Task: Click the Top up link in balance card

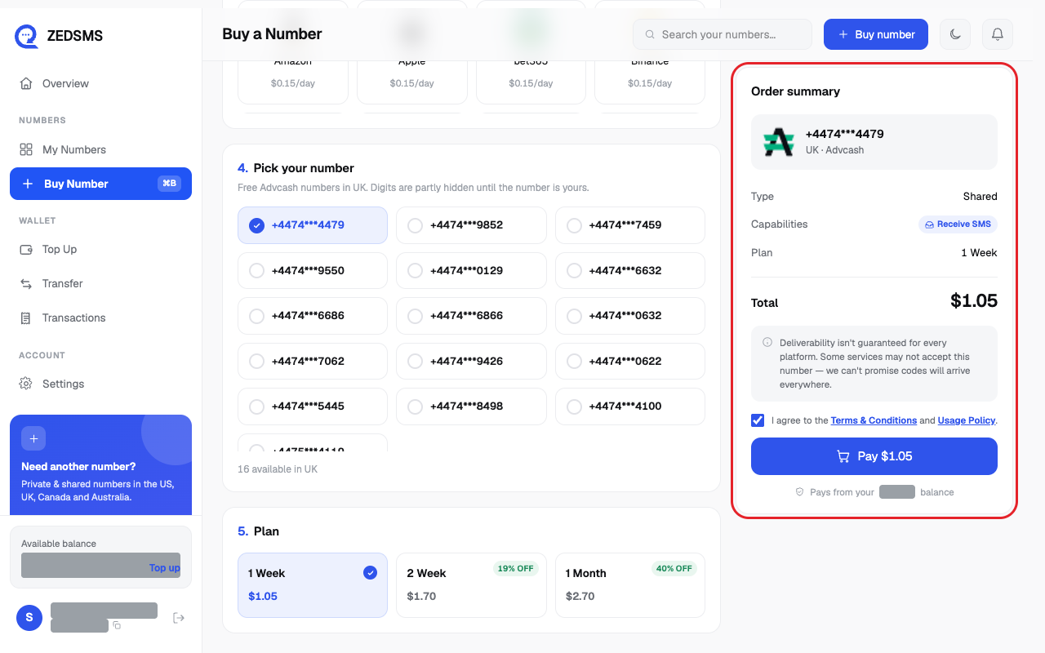Action: (164, 567)
